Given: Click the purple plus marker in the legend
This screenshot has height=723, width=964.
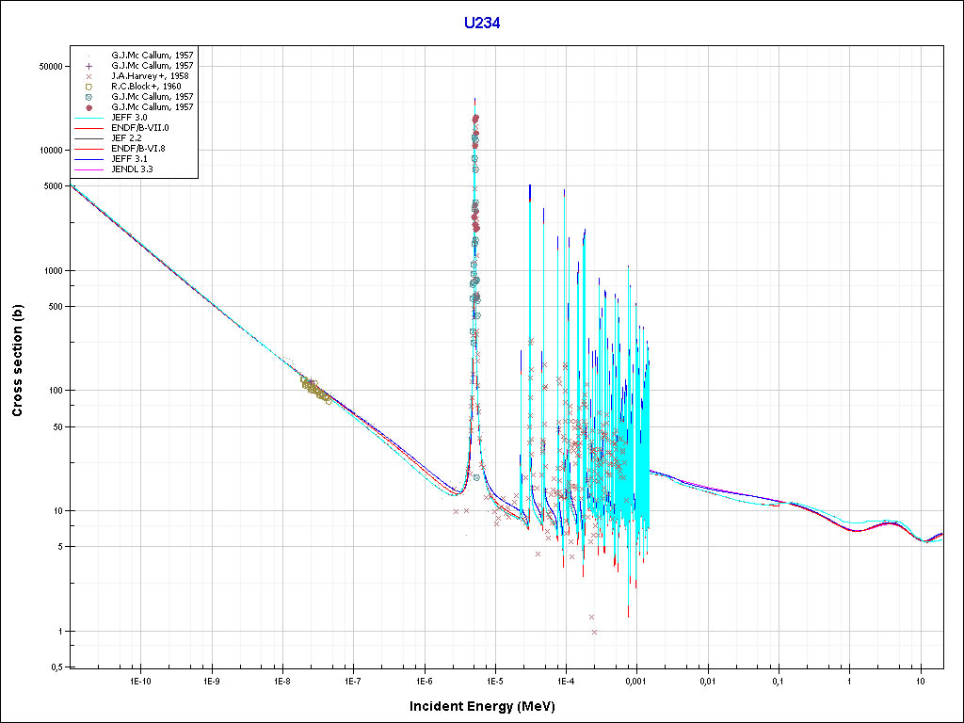Looking at the screenshot, I should tap(88, 66).
